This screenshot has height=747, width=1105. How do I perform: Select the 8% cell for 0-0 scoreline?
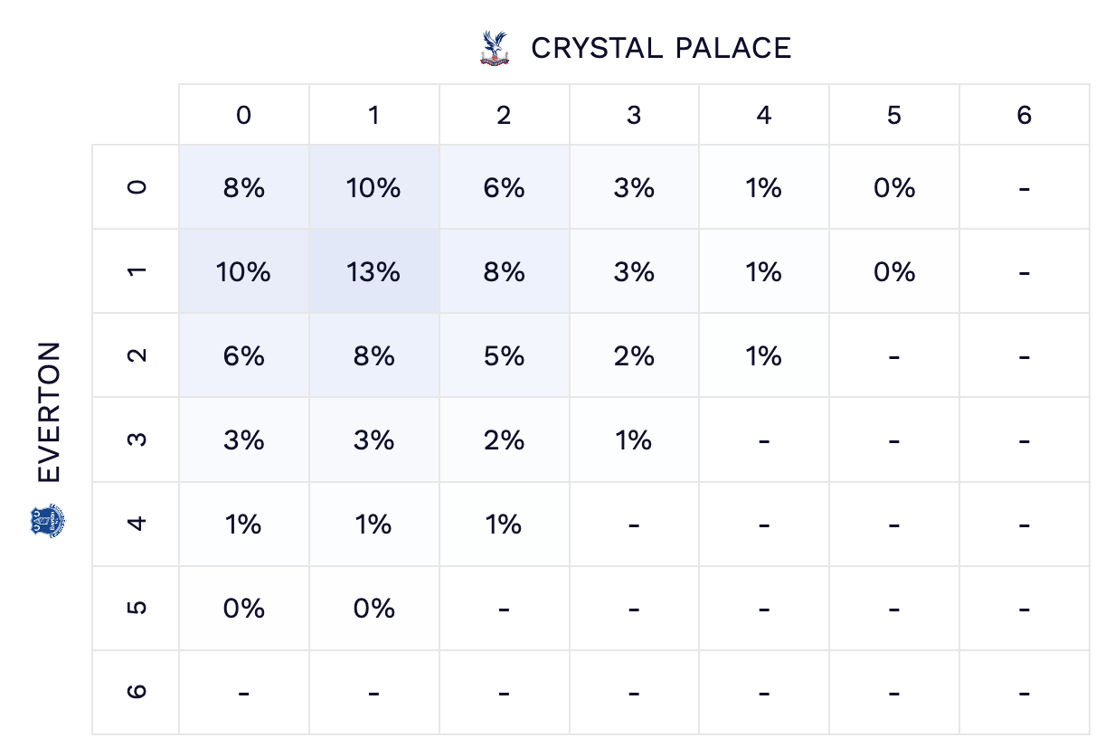pyautogui.click(x=243, y=188)
